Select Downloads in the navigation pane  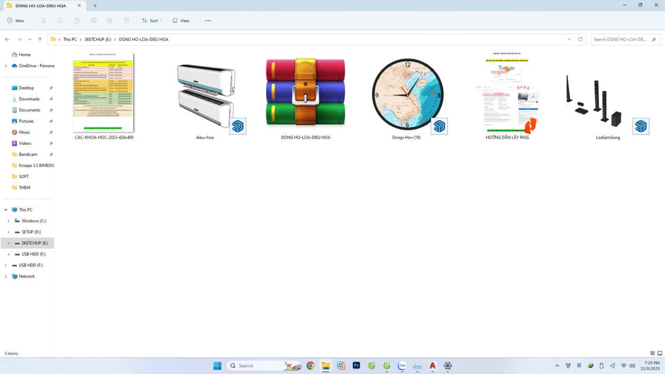click(x=29, y=99)
